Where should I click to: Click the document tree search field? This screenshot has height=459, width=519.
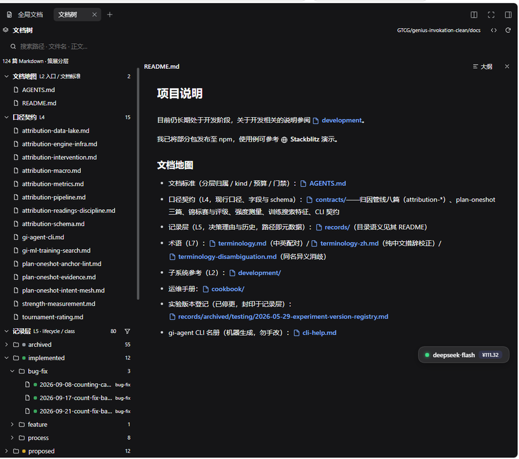70,46
